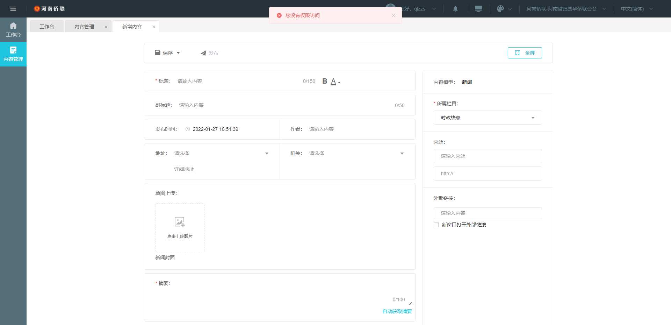Viewport: 671px width, 325px height.
Task: Open the 地址 select dropdown
Action: point(222,153)
